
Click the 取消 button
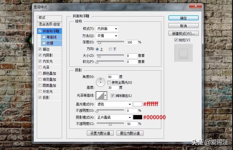[x=183, y=26]
